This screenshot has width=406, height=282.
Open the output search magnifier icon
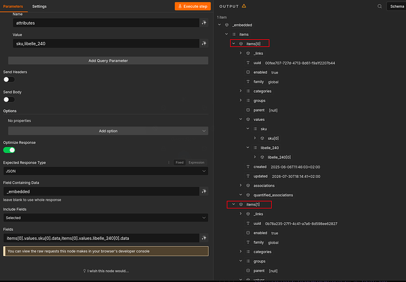click(x=380, y=6)
